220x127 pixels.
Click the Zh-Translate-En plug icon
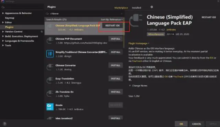click(50, 93)
